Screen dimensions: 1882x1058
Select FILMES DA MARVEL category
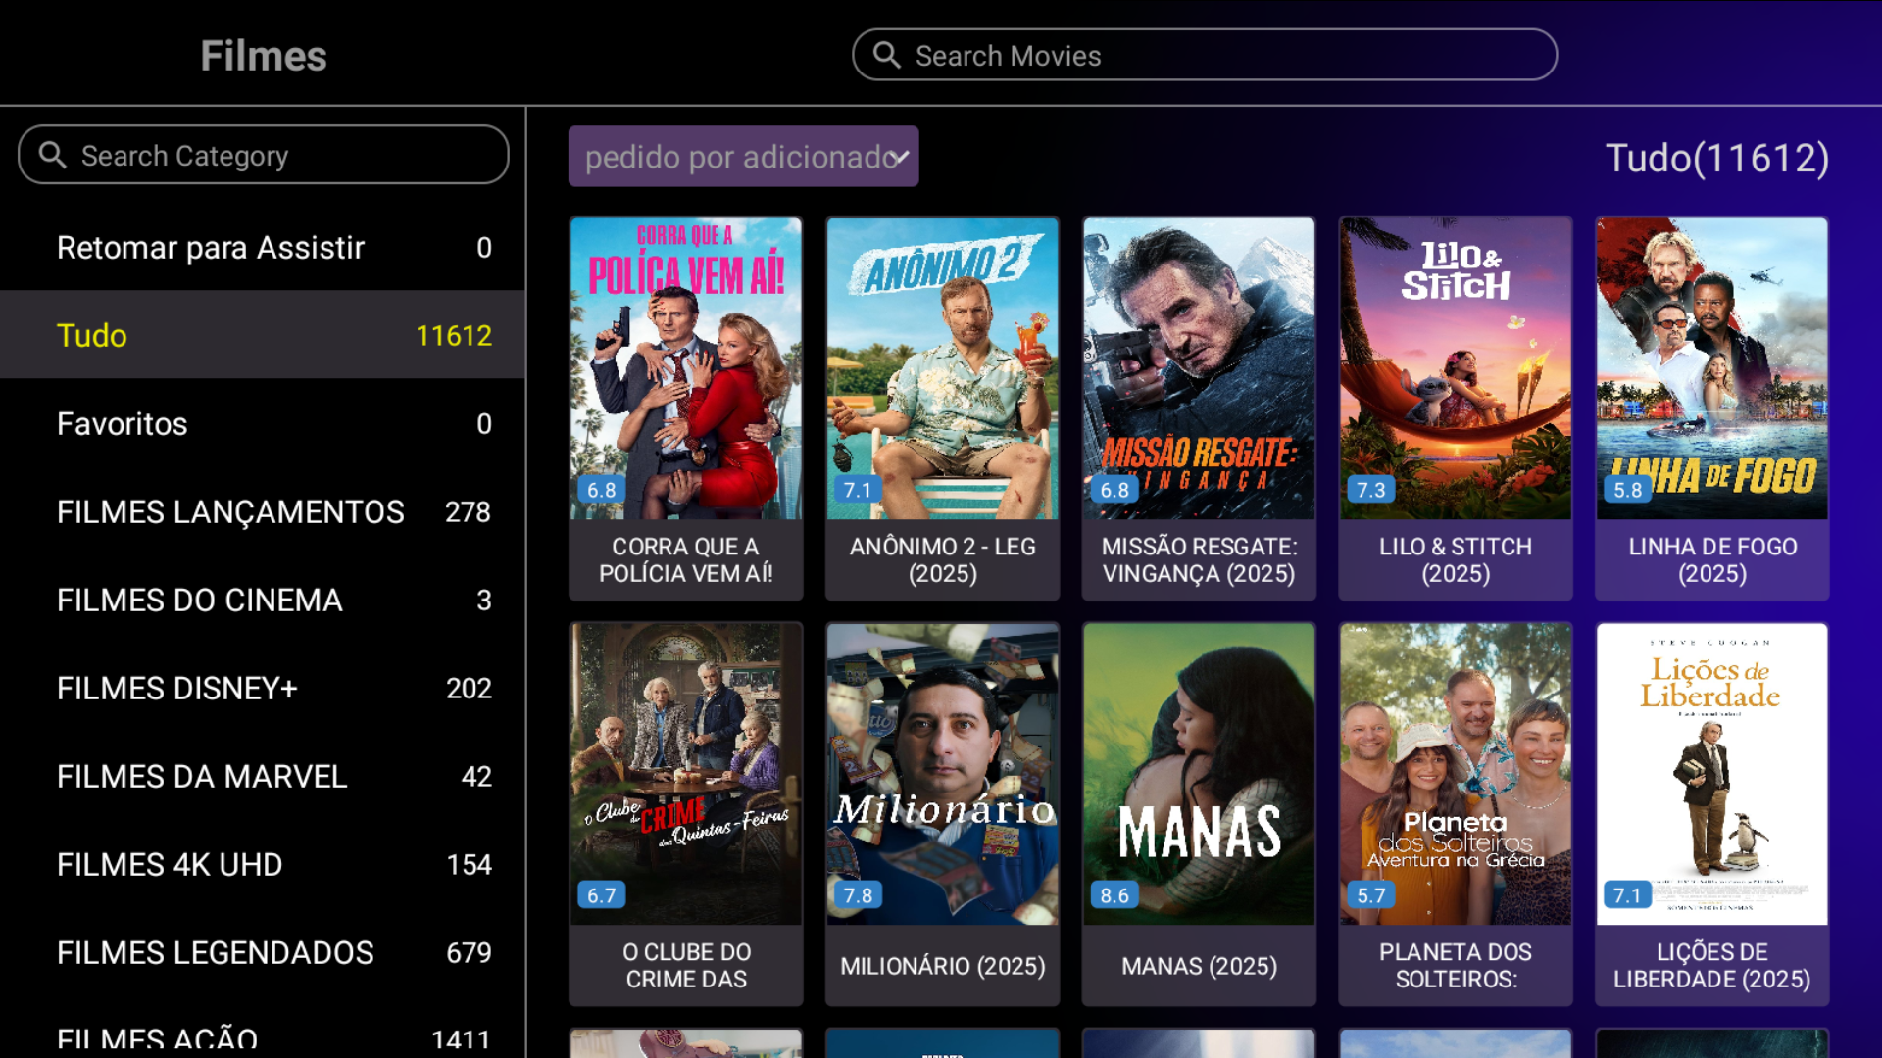[x=263, y=776]
